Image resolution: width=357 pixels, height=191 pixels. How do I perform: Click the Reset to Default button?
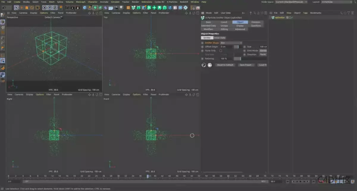pyautogui.click(x=225, y=65)
